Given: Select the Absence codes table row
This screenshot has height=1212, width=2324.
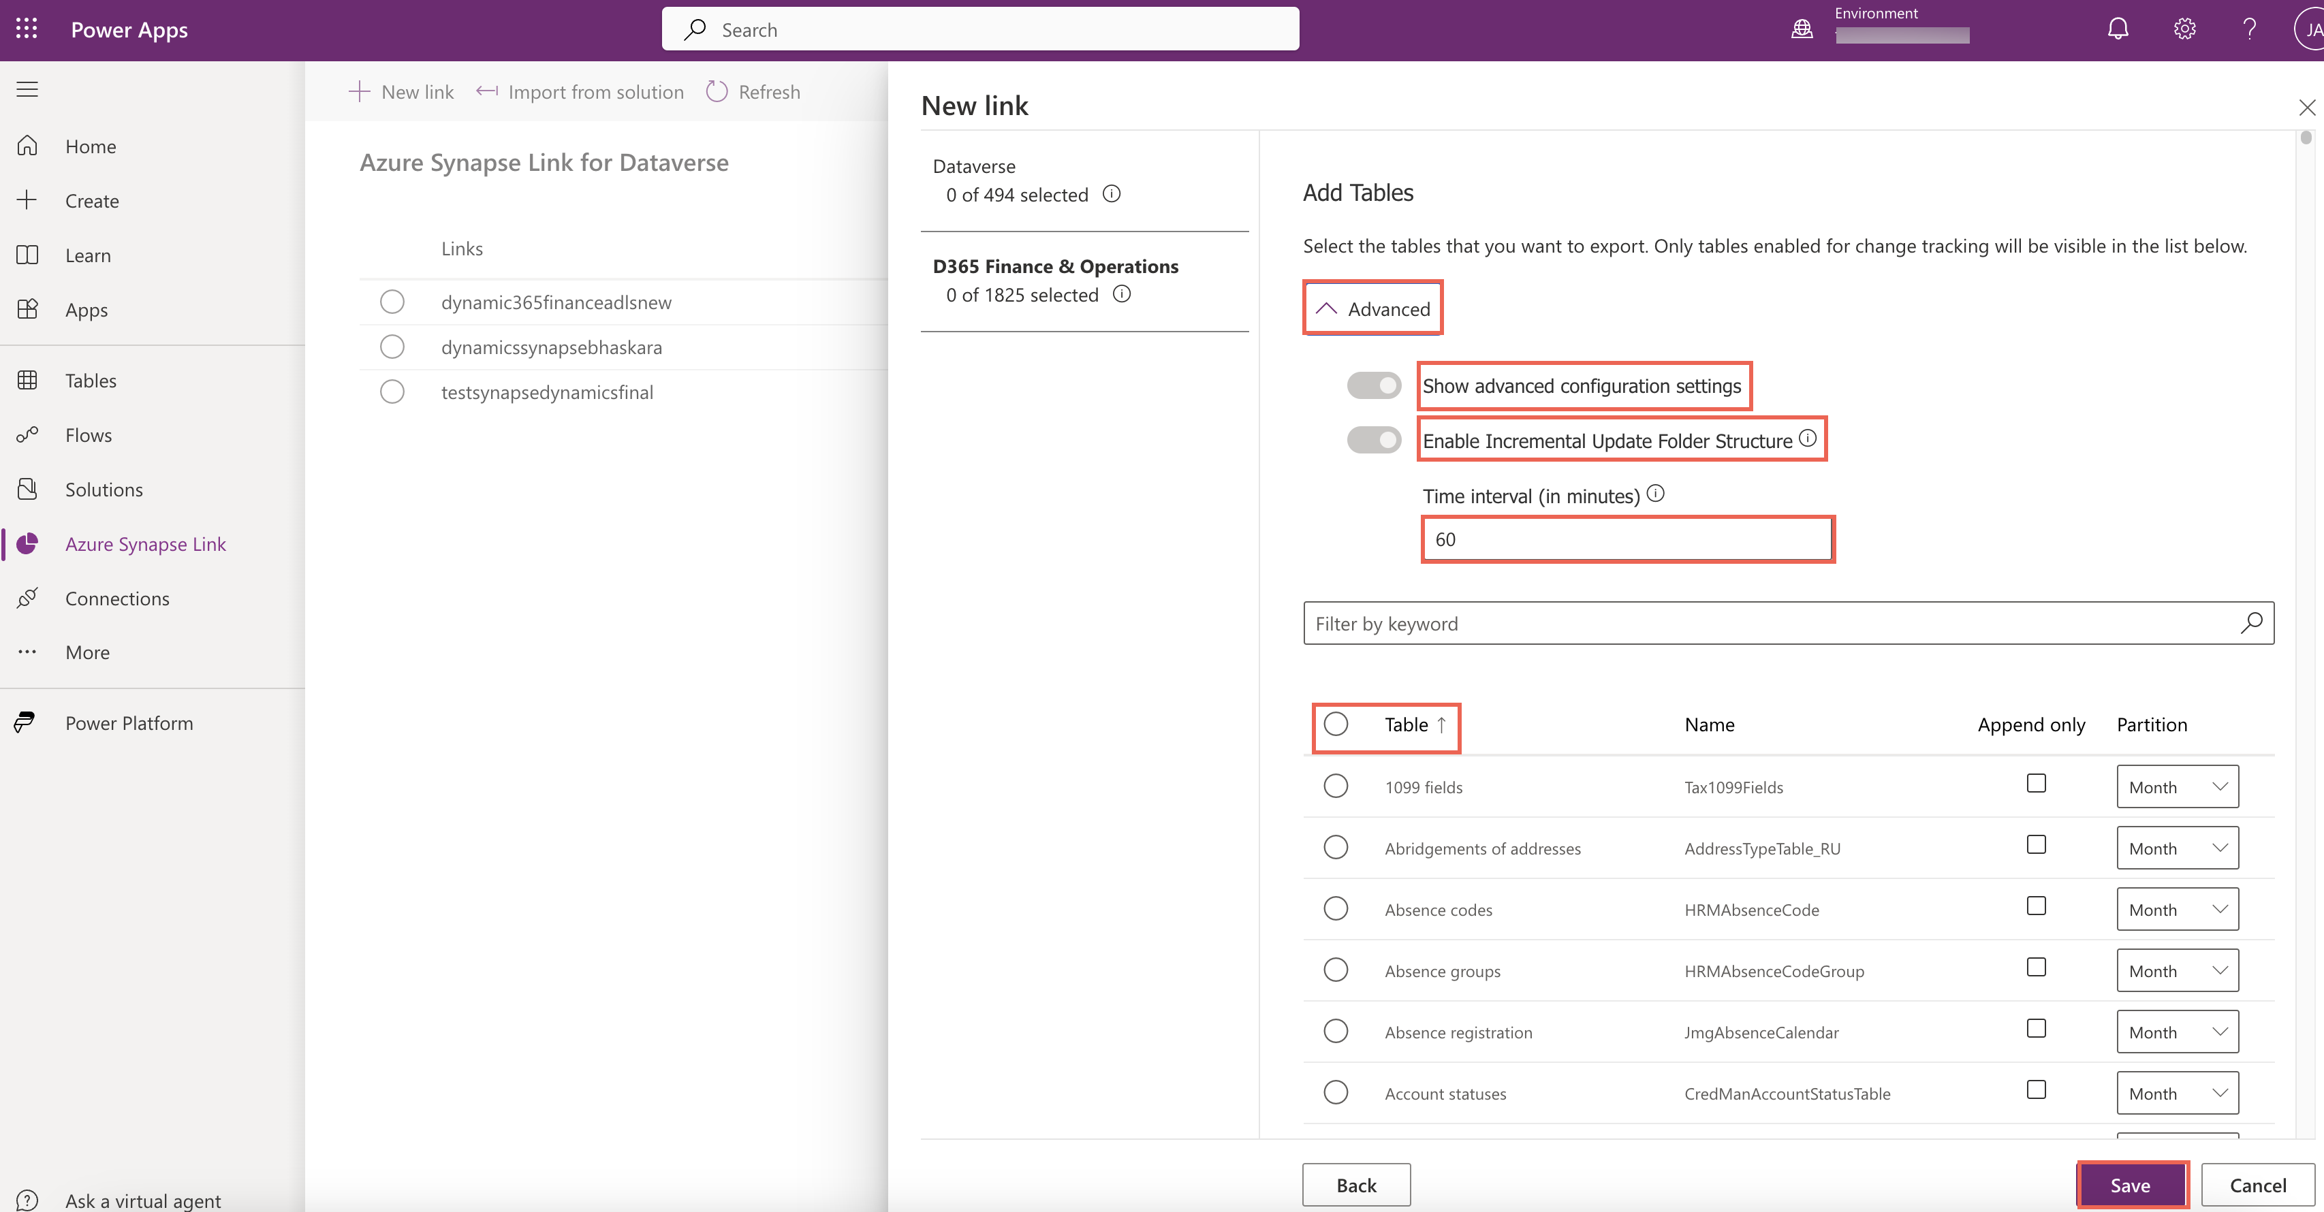Looking at the screenshot, I should (x=1335, y=909).
